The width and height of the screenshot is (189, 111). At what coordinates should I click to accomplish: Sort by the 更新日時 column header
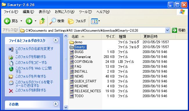point(158,37)
